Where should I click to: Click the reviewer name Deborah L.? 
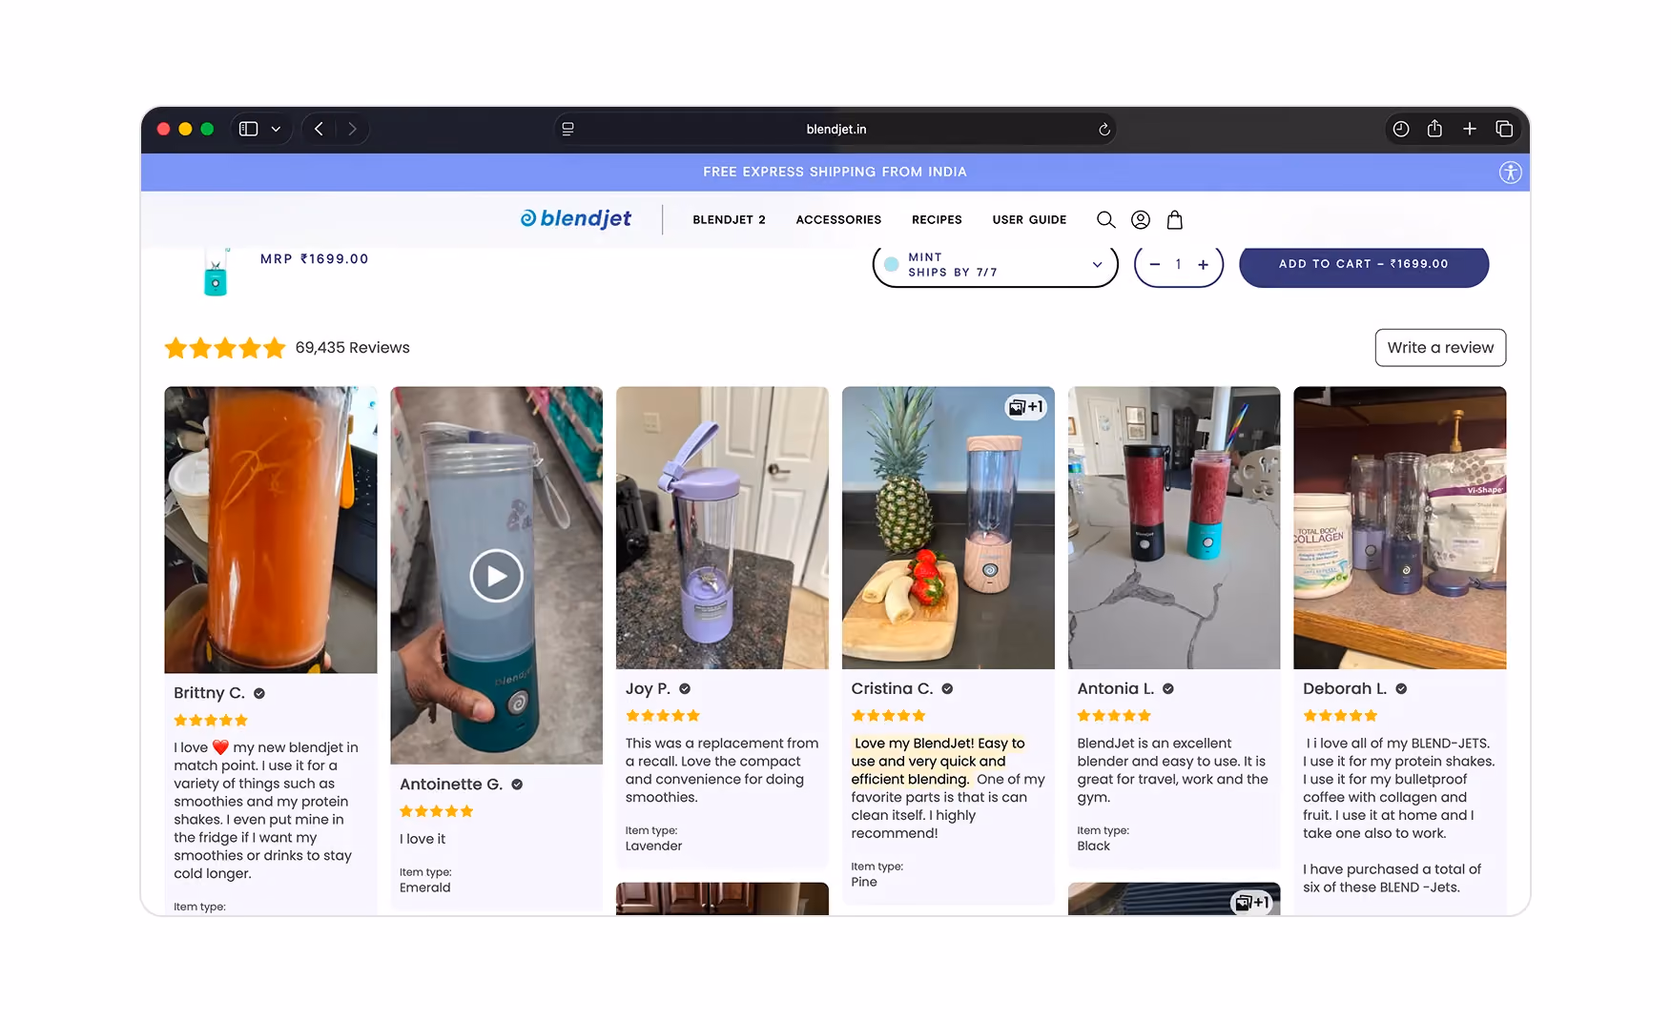coord(1346,689)
